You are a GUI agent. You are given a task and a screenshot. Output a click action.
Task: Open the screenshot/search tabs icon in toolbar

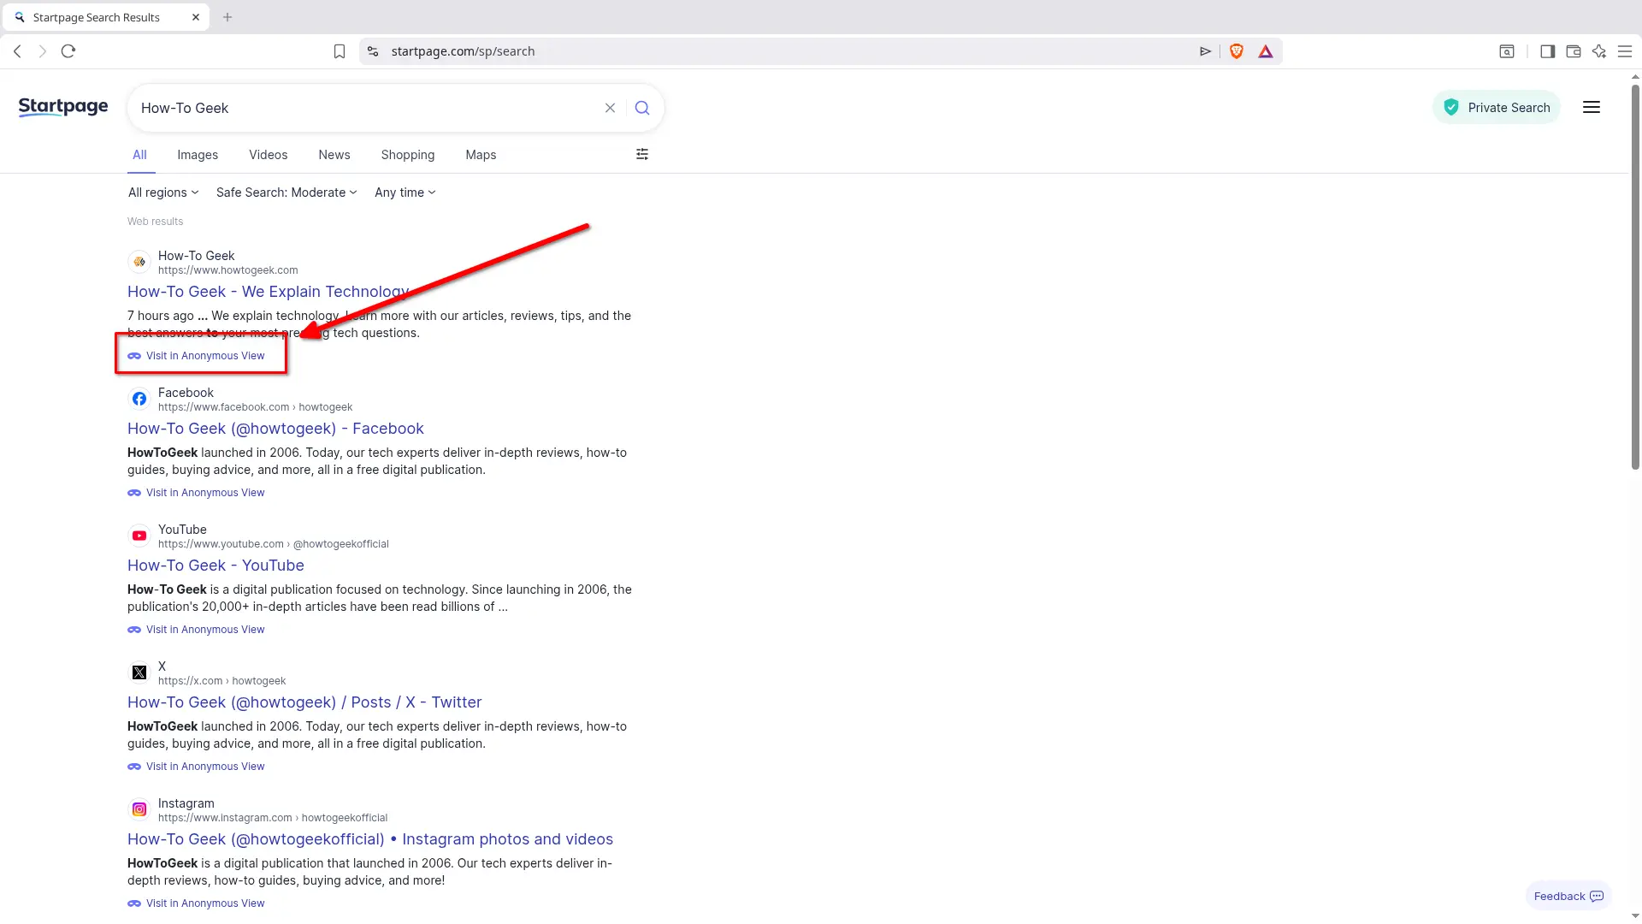point(1507,51)
